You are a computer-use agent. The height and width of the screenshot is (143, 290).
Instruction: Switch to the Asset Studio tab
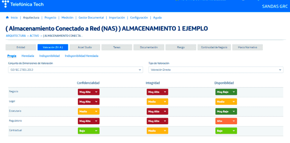85,47
